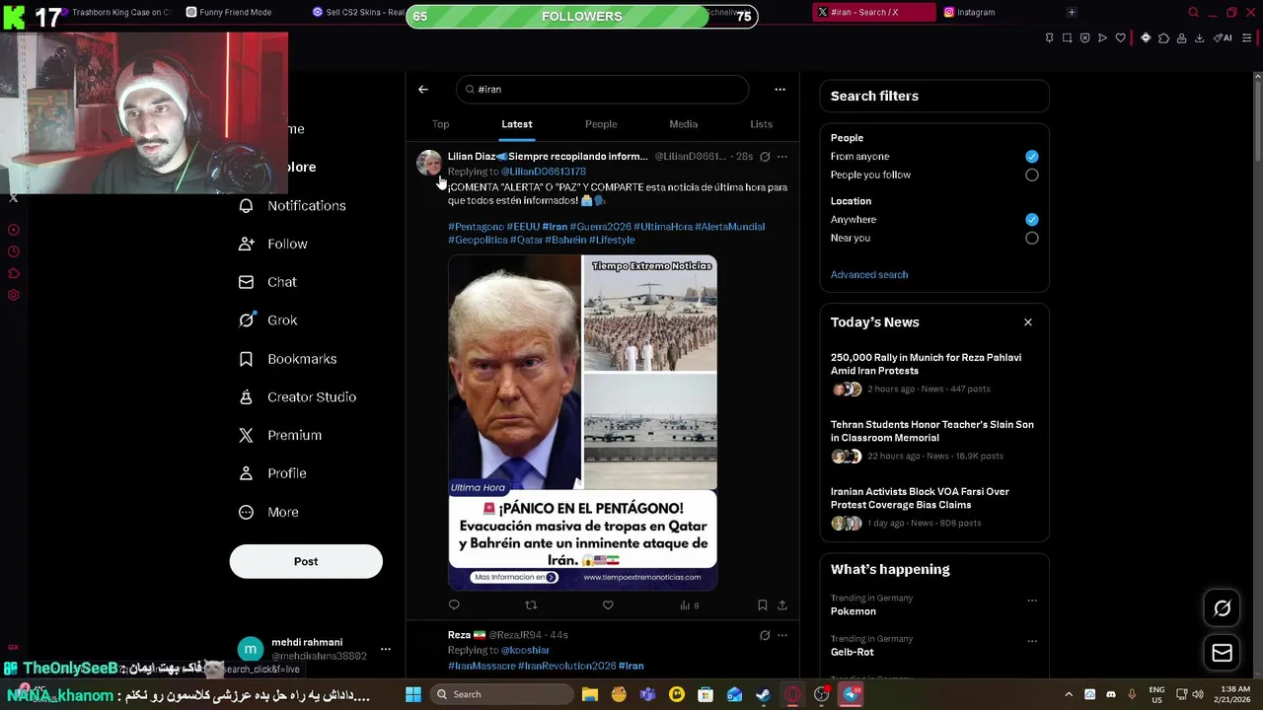This screenshot has height=710, width=1263.
Task: Open the floating Grok button
Action: 1222,608
